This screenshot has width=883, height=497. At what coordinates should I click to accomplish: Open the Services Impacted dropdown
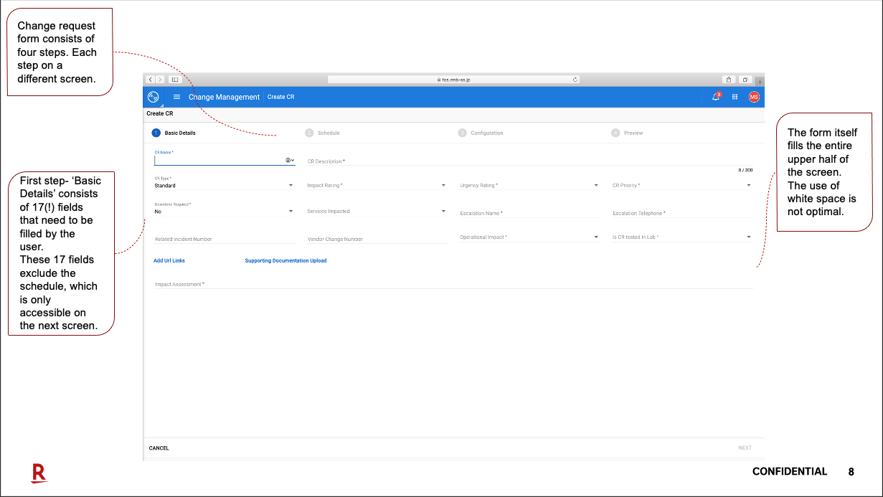pos(377,211)
